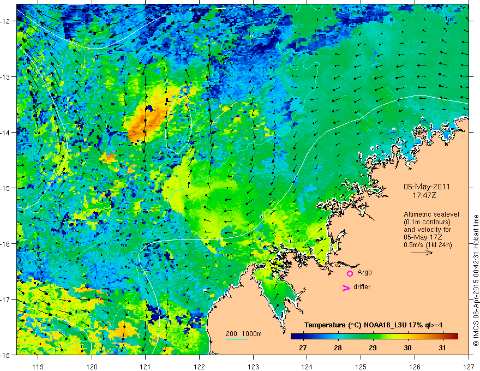Click the 119 longitude axis label
This screenshot has width=480, height=371.
click(x=38, y=367)
